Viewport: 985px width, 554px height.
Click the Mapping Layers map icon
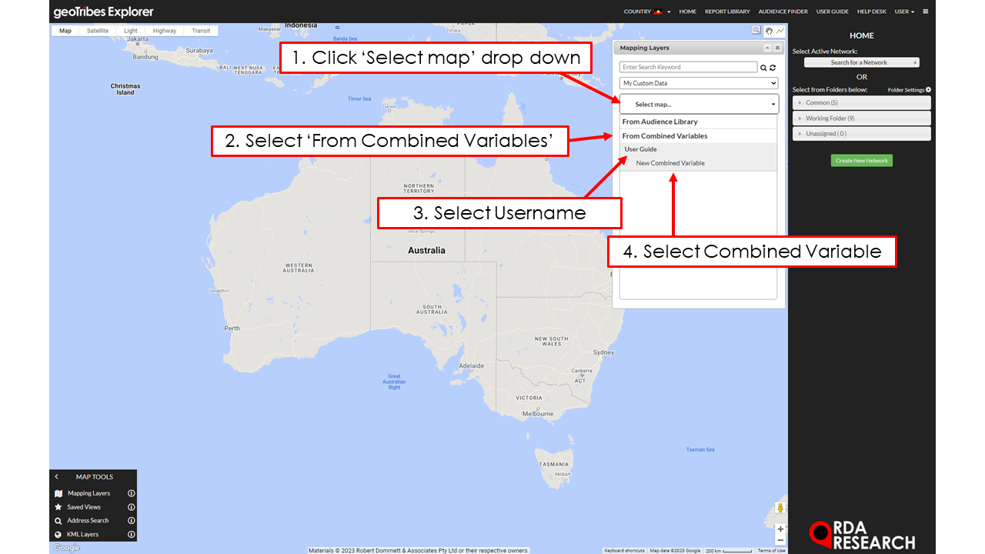(x=58, y=493)
